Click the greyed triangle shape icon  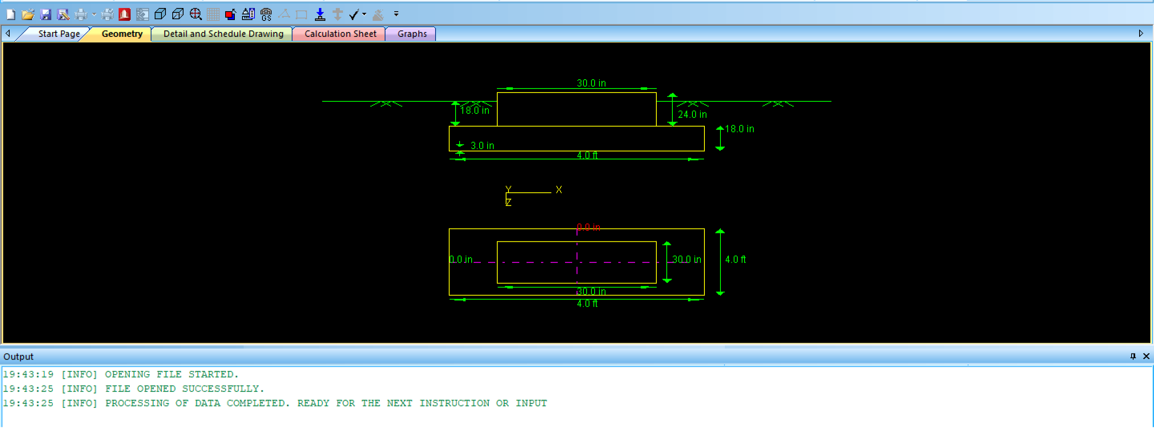coord(284,15)
